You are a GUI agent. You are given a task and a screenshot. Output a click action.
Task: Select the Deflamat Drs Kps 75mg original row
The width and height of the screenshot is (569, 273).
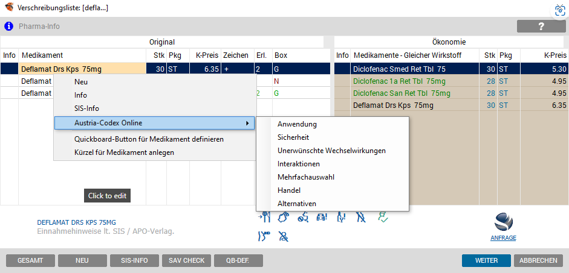click(165, 69)
